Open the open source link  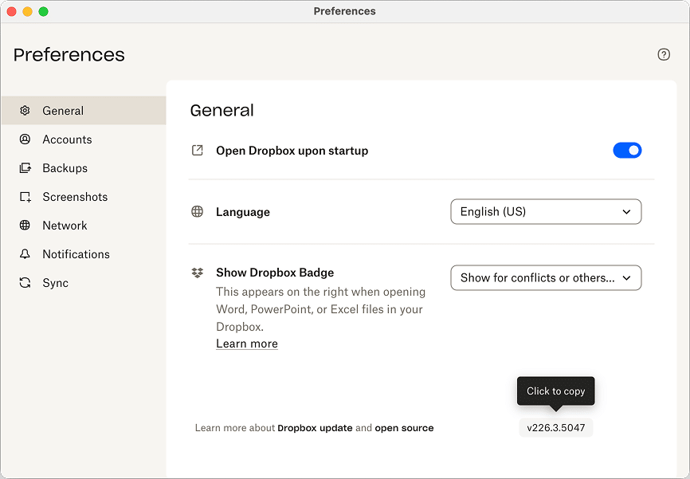[405, 428]
